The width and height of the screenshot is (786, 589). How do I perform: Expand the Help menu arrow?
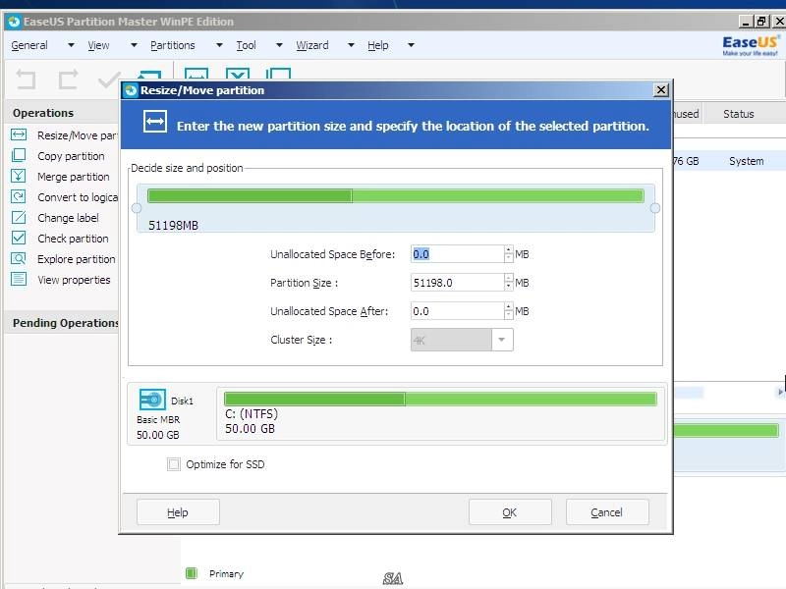pos(411,45)
